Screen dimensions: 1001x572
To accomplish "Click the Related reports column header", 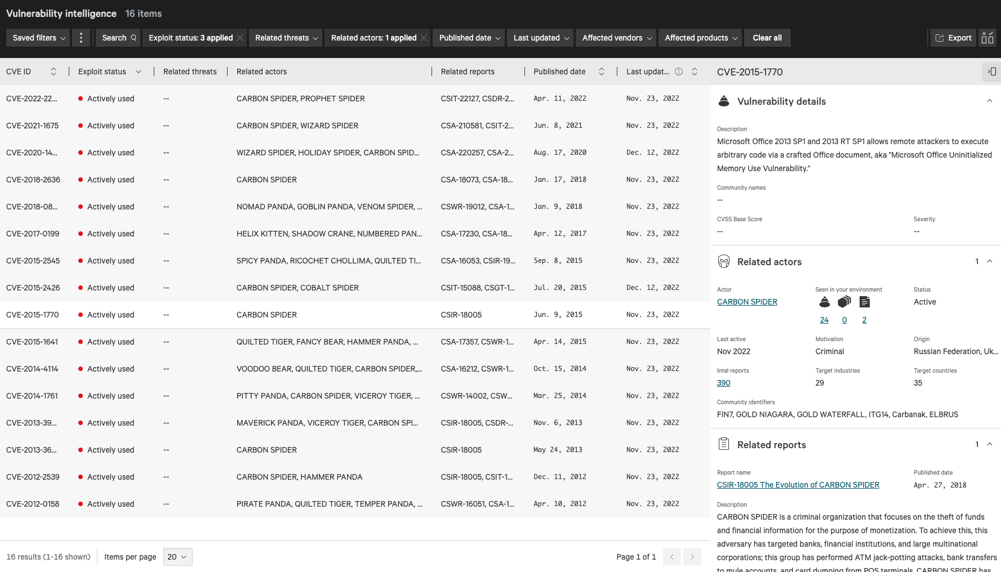I will [x=468, y=71].
